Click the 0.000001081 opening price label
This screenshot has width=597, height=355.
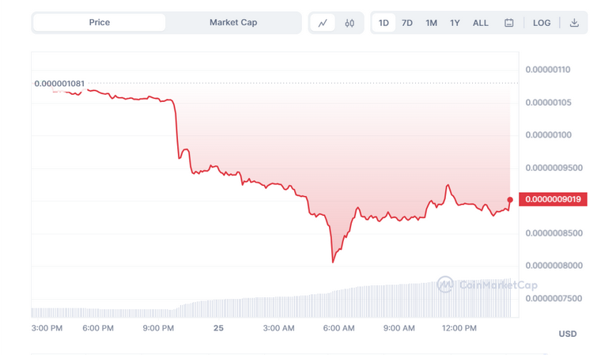(59, 84)
